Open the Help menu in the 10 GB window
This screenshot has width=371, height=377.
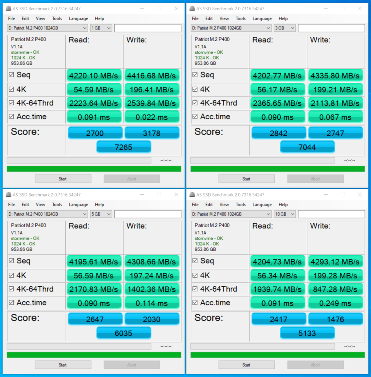(283, 205)
